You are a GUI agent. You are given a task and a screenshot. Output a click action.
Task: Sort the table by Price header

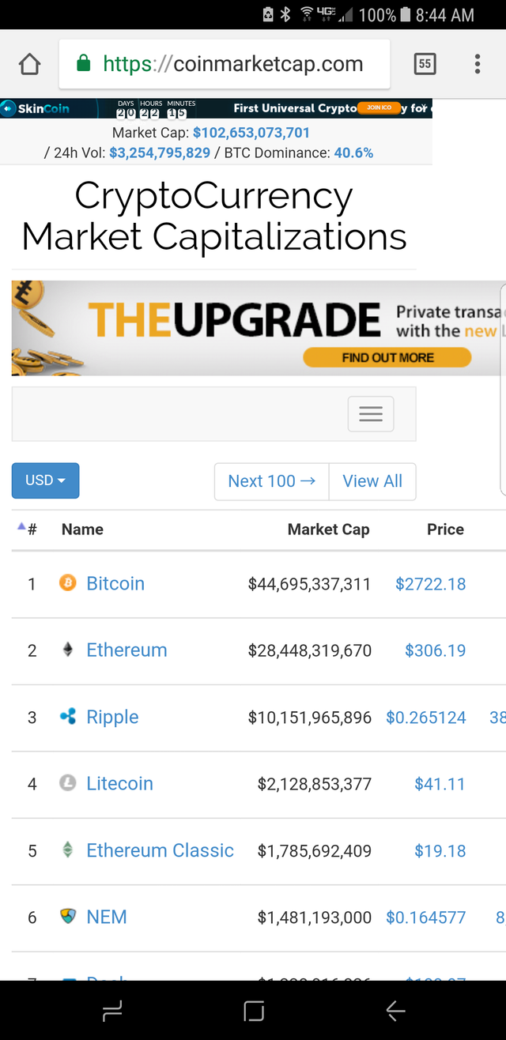445,529
